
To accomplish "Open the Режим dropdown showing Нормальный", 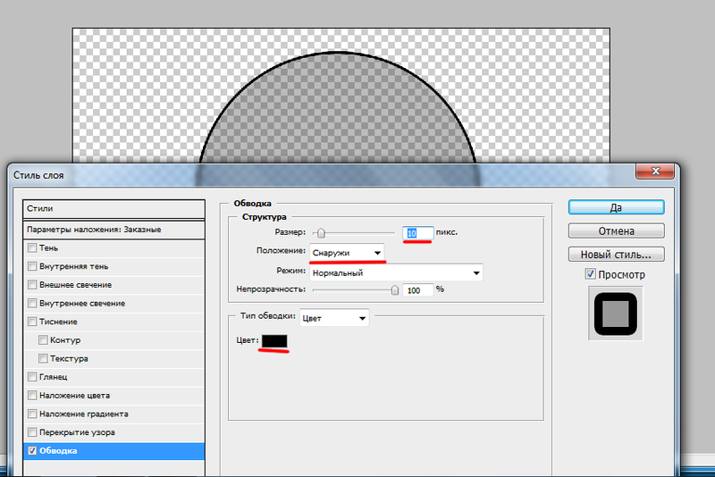I will point(396,273).
